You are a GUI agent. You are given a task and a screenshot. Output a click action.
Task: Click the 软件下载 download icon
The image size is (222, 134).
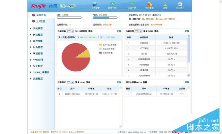tap(112, 4)
